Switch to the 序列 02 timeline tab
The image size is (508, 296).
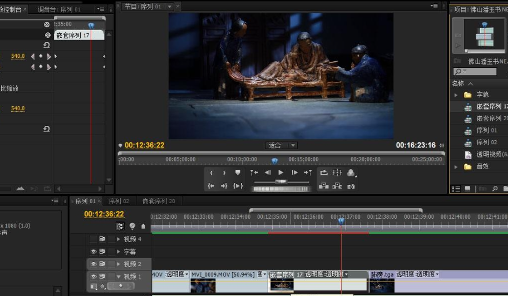119,201
